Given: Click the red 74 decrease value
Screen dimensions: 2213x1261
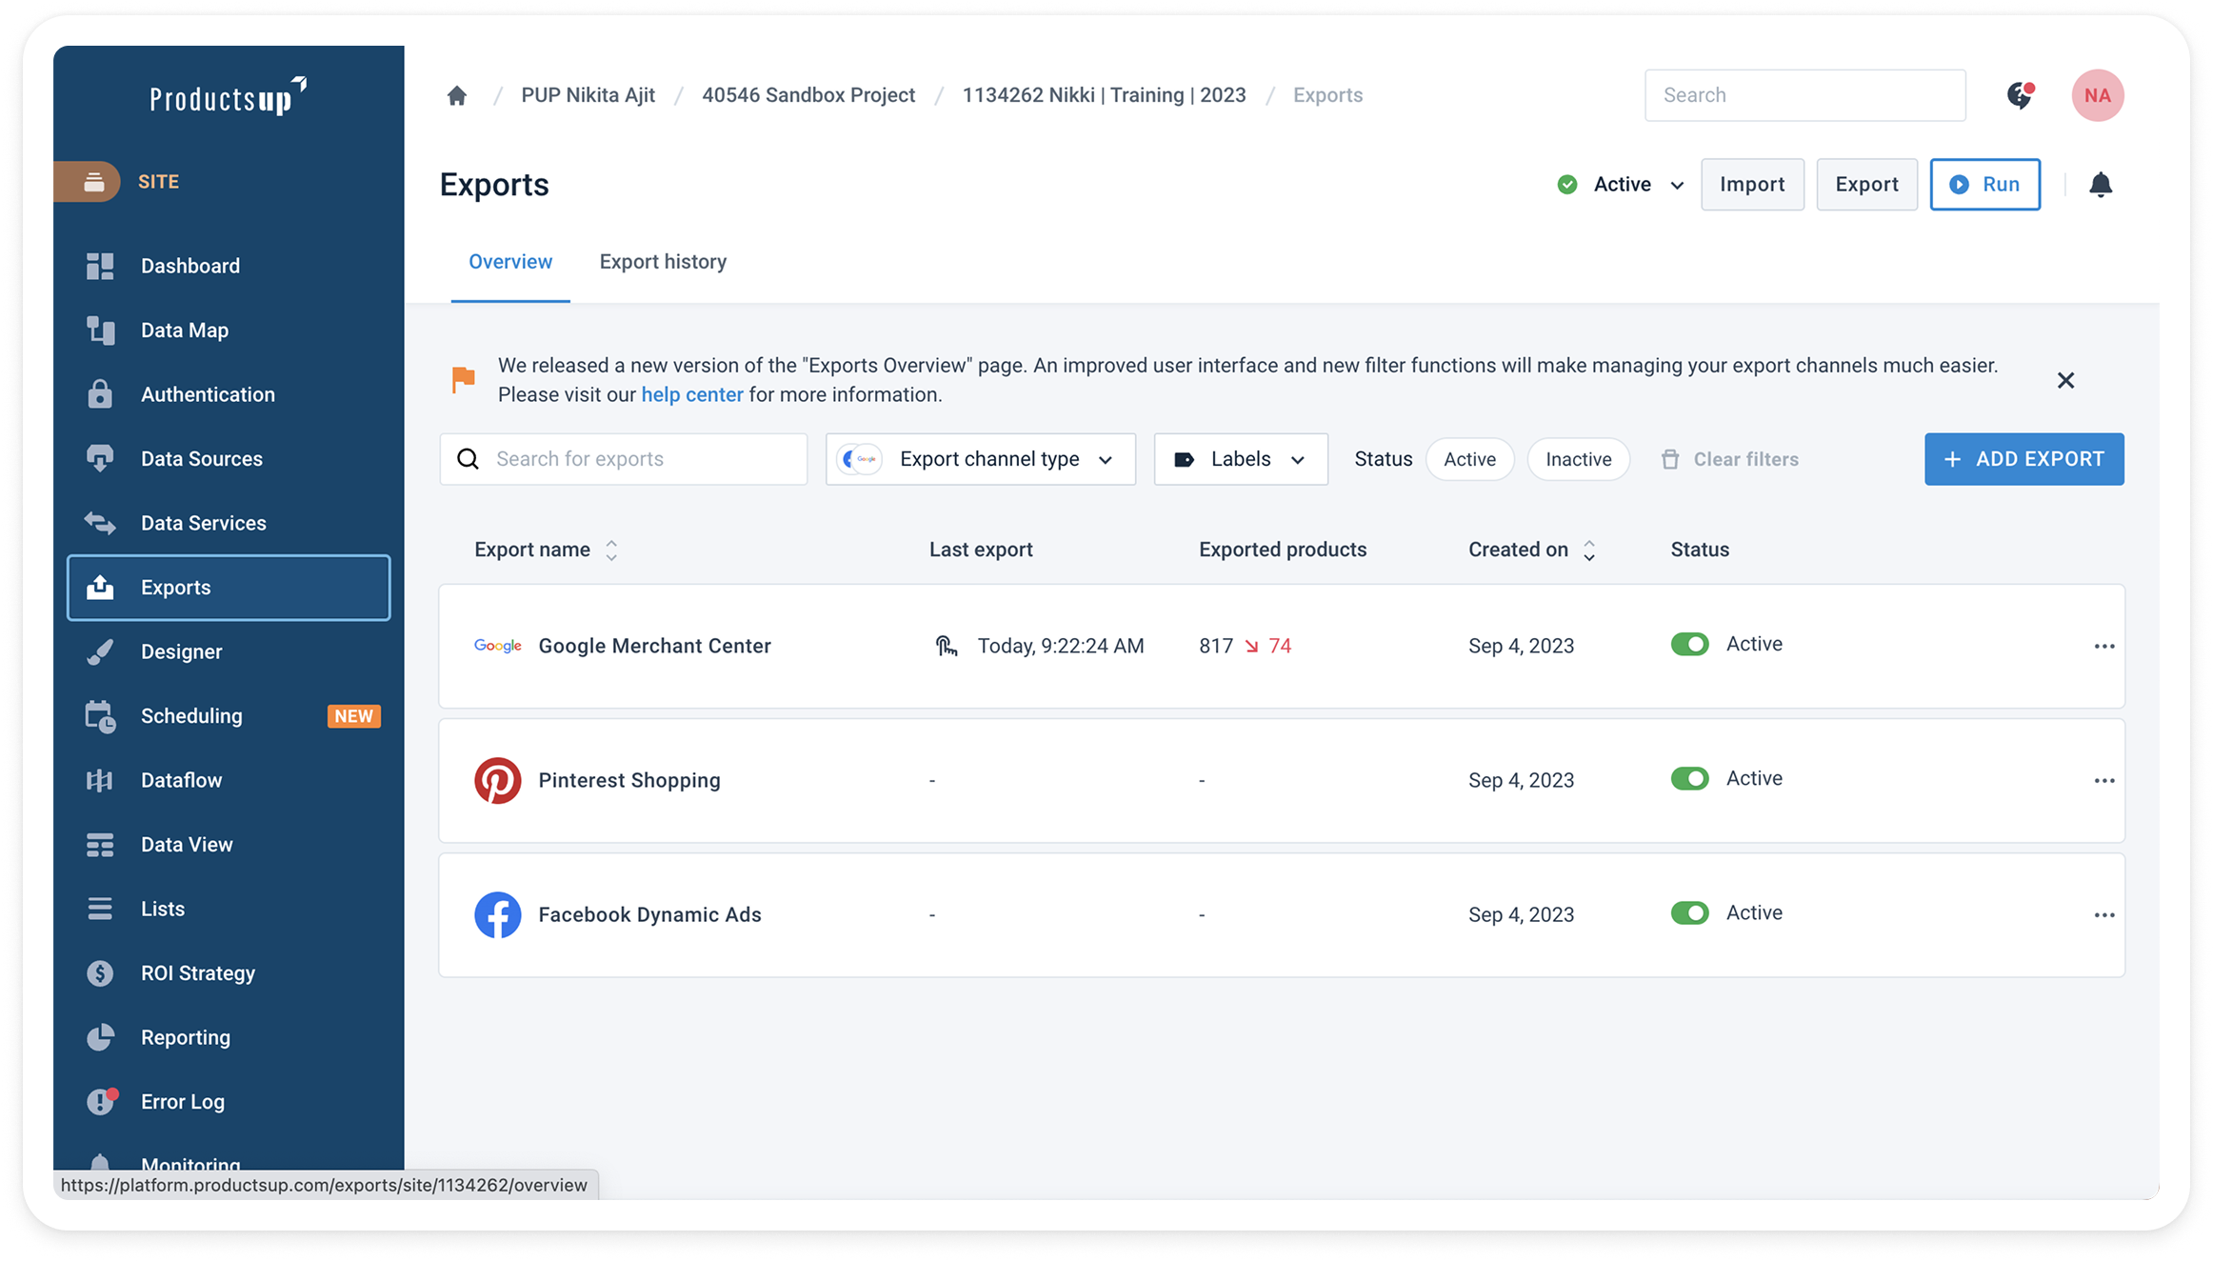Looking at the screenshot, I should tap(1280, 646).
